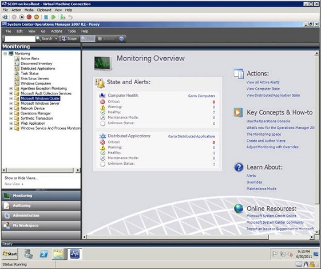Open Maintenance Mode learn link
Image resolution: width=321 pixels, height=269 pixels.
tap(261, 188)
